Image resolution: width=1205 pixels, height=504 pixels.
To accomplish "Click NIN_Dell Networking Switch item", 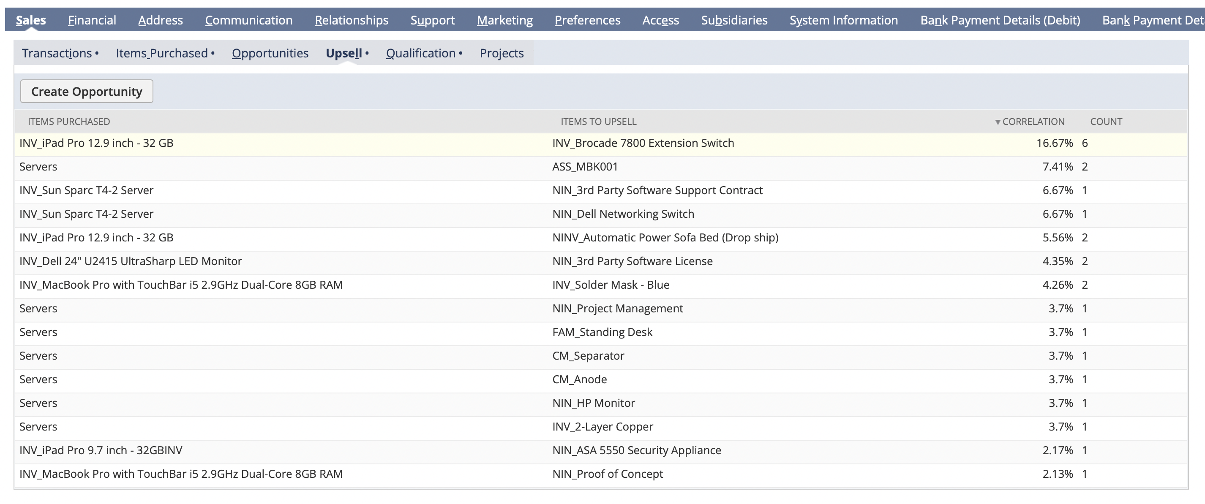I will tap(623, 214).
